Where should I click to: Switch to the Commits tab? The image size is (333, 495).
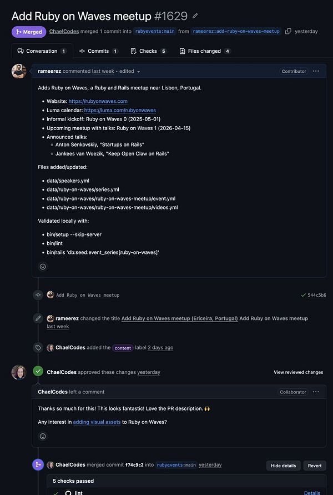pyautogui.click(x=99, y=51)
